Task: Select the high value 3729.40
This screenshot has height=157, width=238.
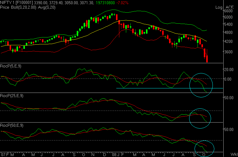Action: tap(56, 3)
